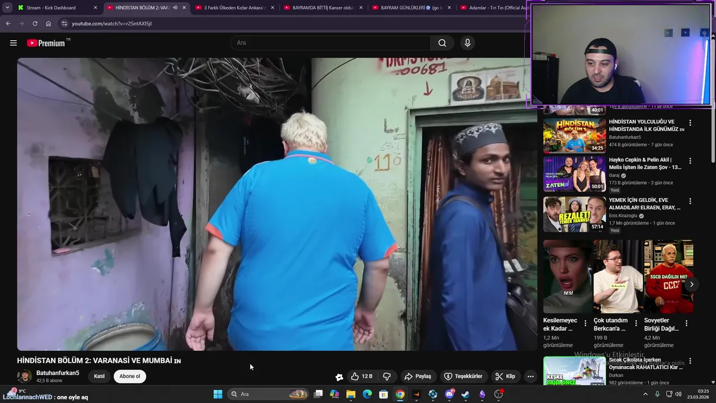Open 'Hayko Cepkin & Pelin Akil' video title
The image size is (716, 403).
pos(645,163)
